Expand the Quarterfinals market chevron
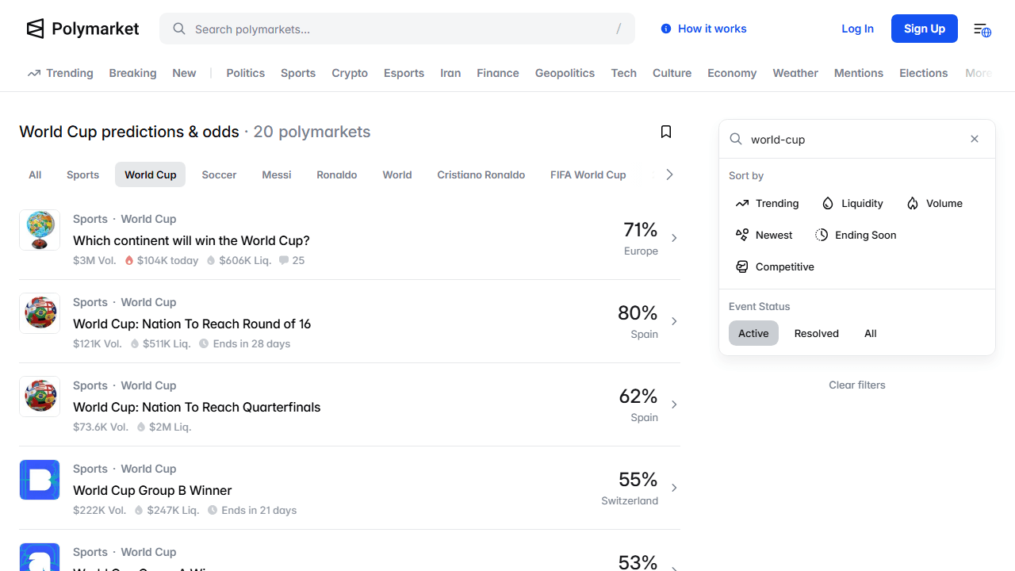Screen dimensions: 1015x571 [674, 404]
